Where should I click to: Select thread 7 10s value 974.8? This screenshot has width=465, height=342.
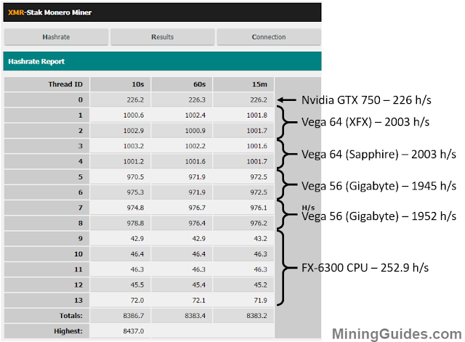click(136, 208)
